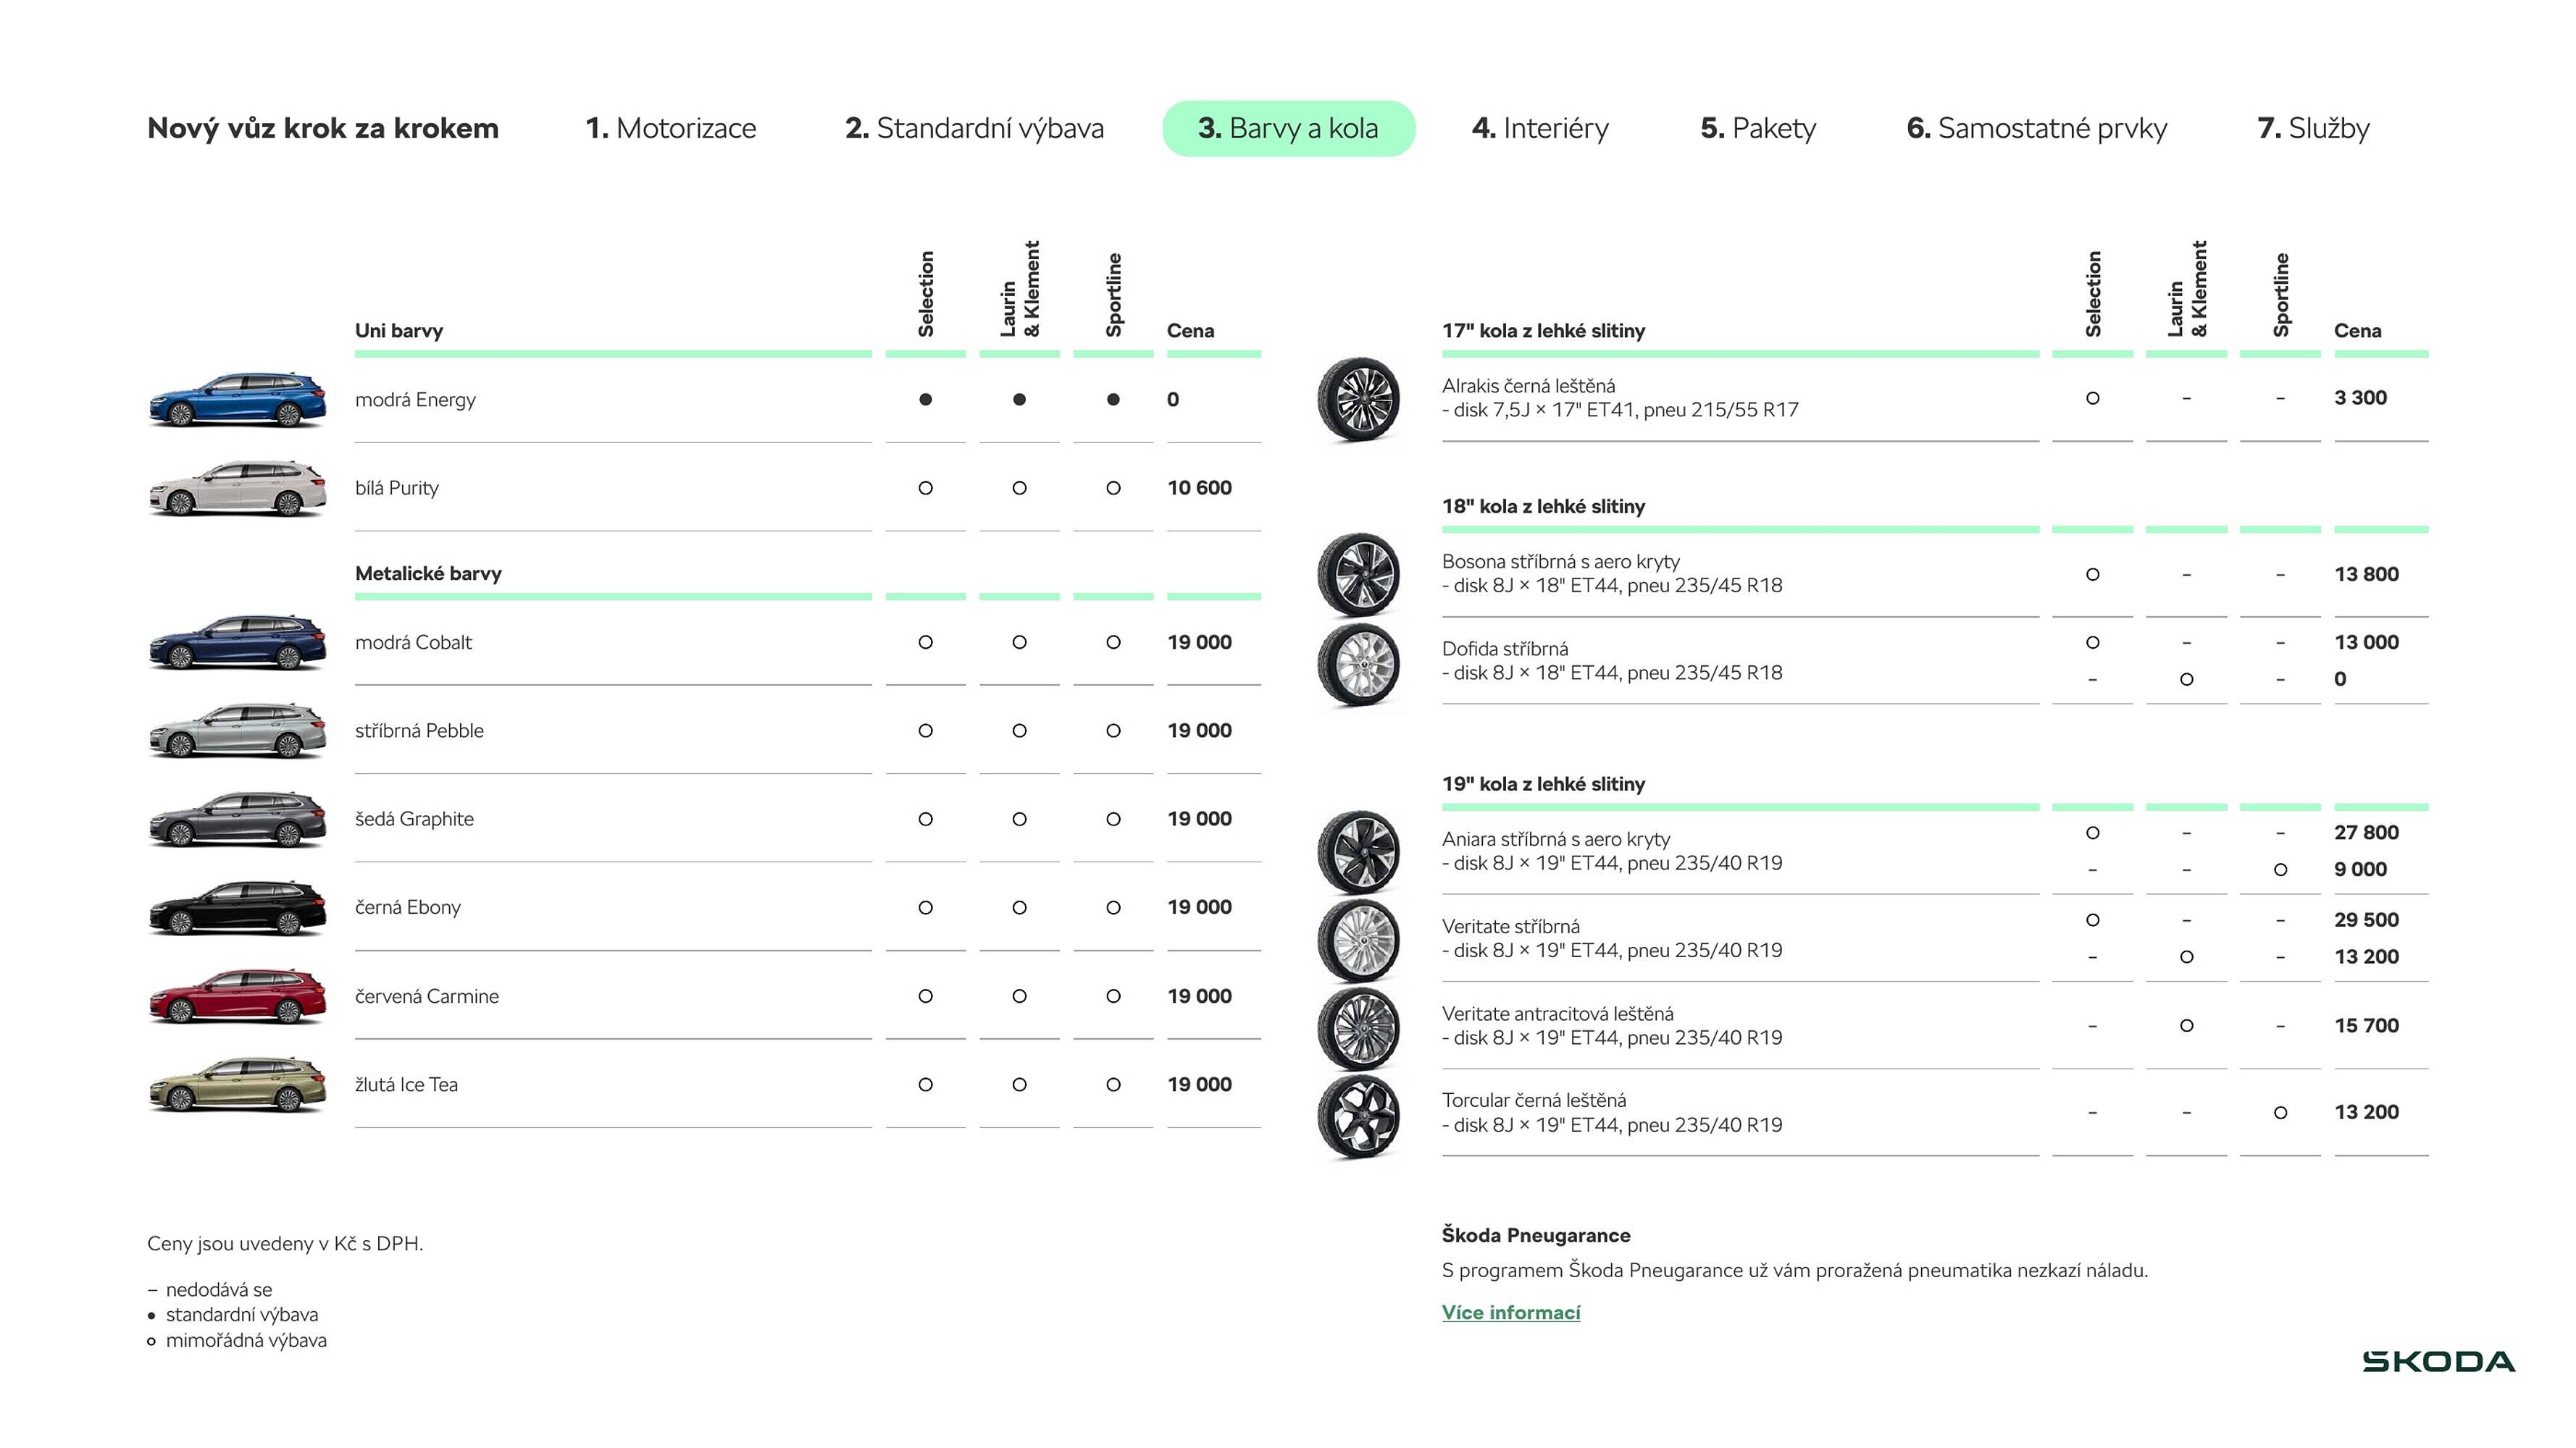
Task: Select the Selection circle for bílá Purity
Action: tap(925, 488)
